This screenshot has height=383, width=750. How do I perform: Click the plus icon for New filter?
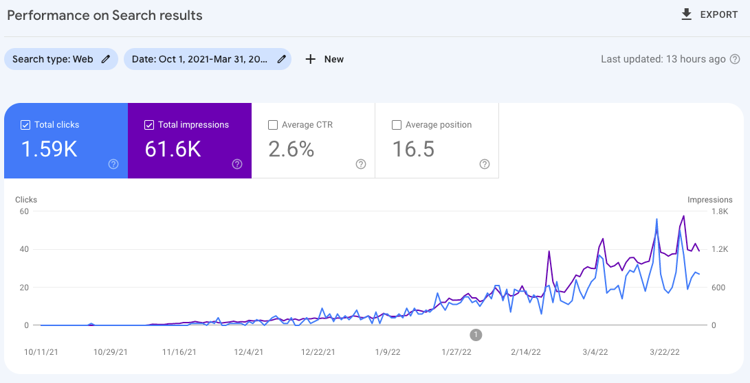(x=311, y=59)
